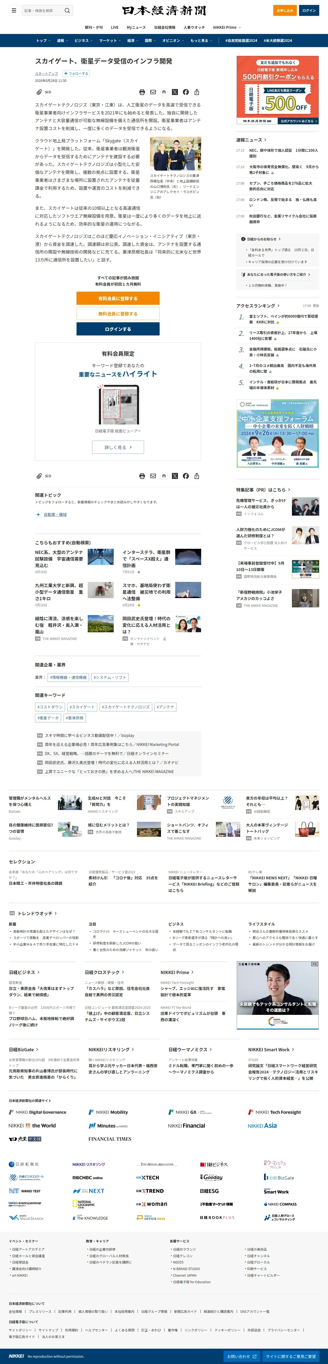
Task: Follow the 自動車・機械 topic with plus button
Action: tap(38, 515)
